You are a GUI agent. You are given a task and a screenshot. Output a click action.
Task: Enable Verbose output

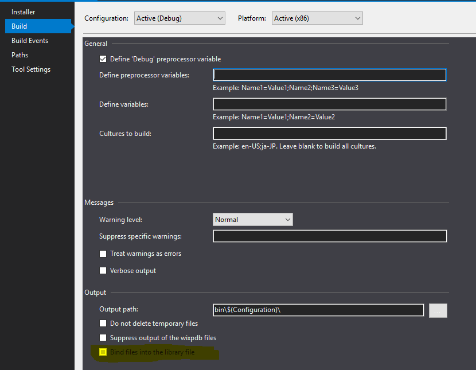(103, 271)
